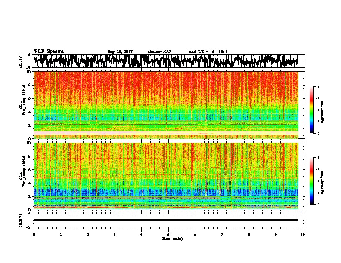
Task: Click the 10 label on the Time axis
Action: click(303, 235)
